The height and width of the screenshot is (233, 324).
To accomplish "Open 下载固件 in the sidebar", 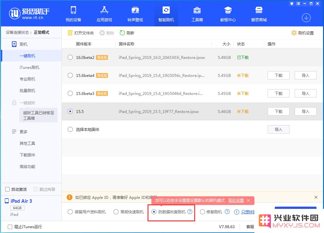I will (x=27, y=155).
